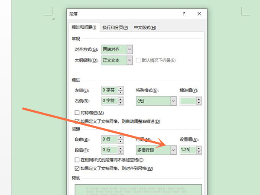Toggle 对齐到网格 snap to grid checkbox
Viewport: 260px width, 195px height.
[78, 168]
